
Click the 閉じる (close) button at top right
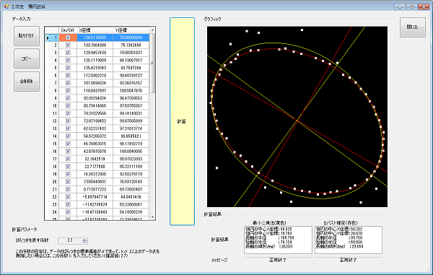coord(413,27)
